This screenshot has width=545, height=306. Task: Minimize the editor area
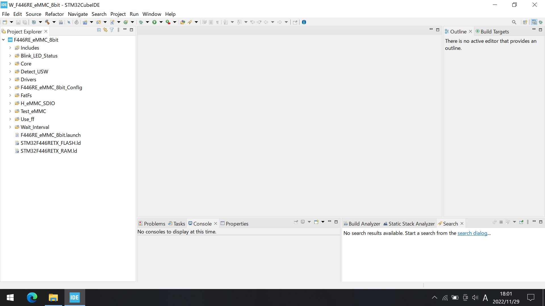click(x=431, y=29)
